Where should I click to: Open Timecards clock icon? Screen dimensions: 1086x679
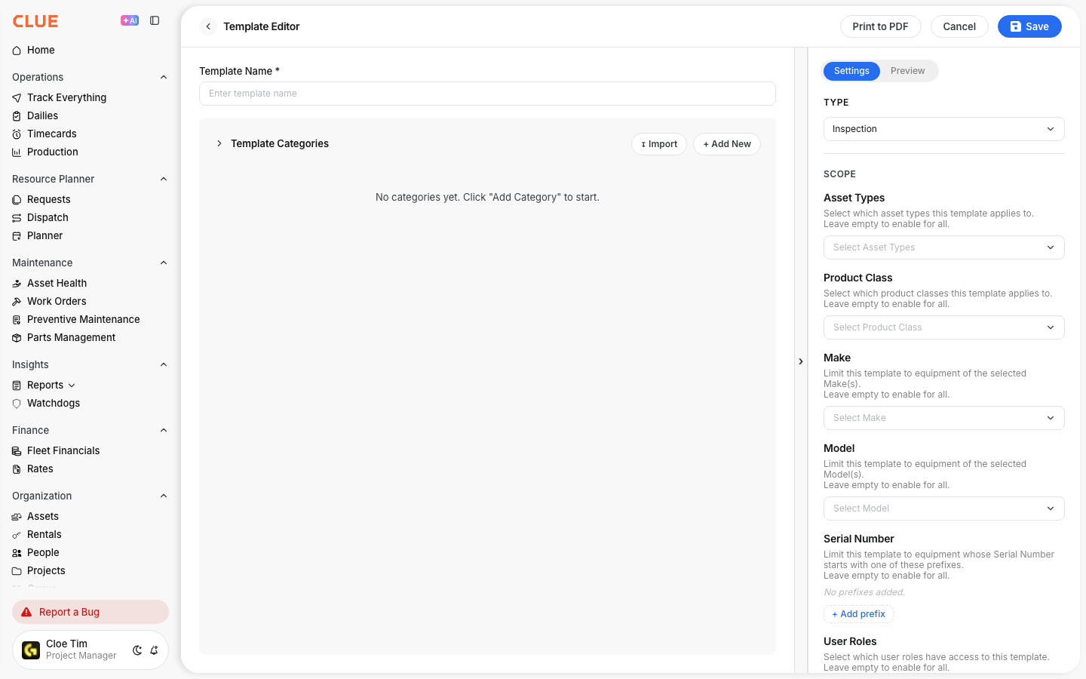click(17, 134)
